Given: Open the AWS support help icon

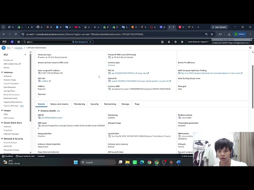Looking at the screenshot, I should [175, 42].
